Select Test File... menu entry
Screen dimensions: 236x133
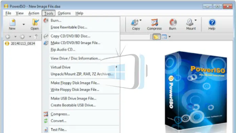click(x=81, y=130)
